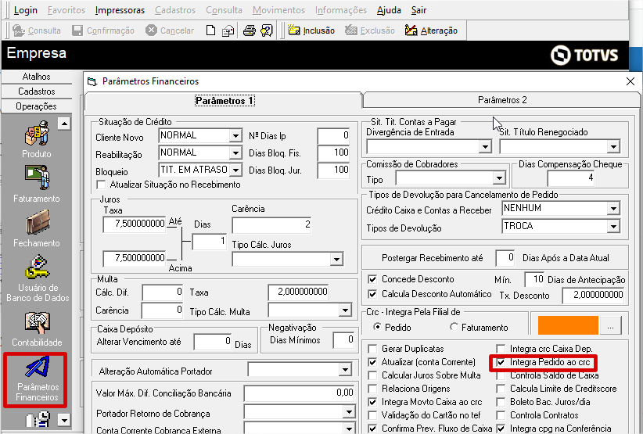The height and width of the screenshot is (434, 643).
Task: Enable Integra crc Caixa Dep. checkbox
Action: point(501,349)
